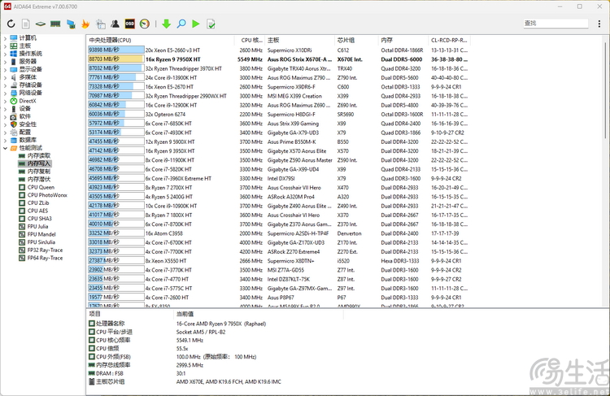Click the green down arrow update icon
The height and width of the screenshot is (396, 610).
pos(167,24)
